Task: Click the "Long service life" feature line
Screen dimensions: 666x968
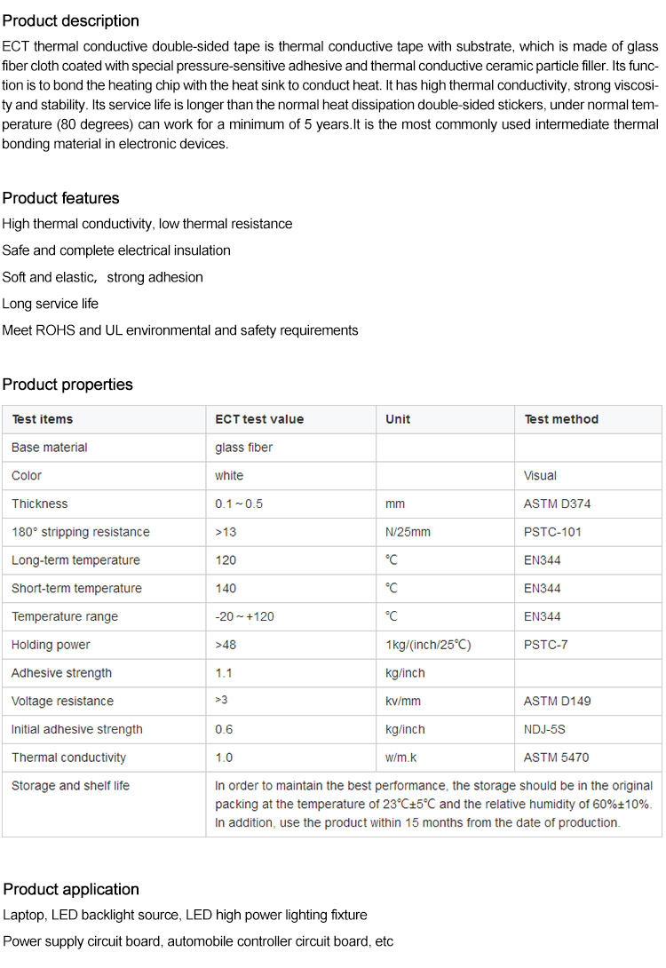Action: click(x=51, y=304)
